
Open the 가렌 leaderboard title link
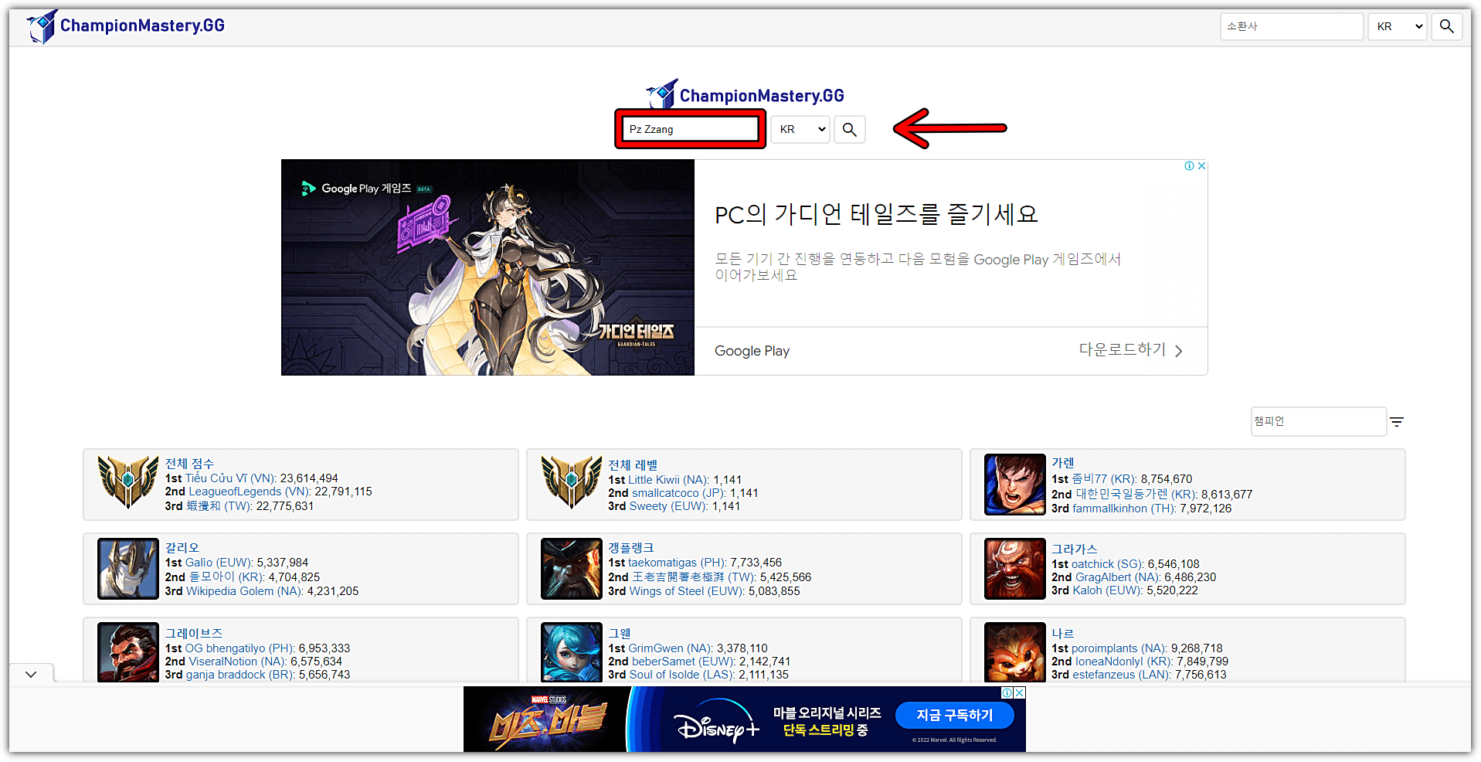[1063, 463]
